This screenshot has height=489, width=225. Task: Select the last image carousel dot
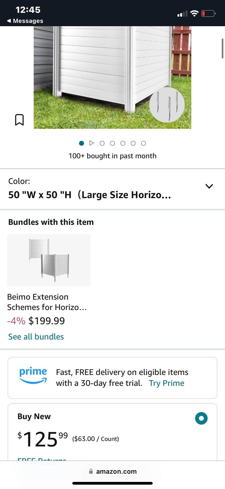[x=143, y=143]
